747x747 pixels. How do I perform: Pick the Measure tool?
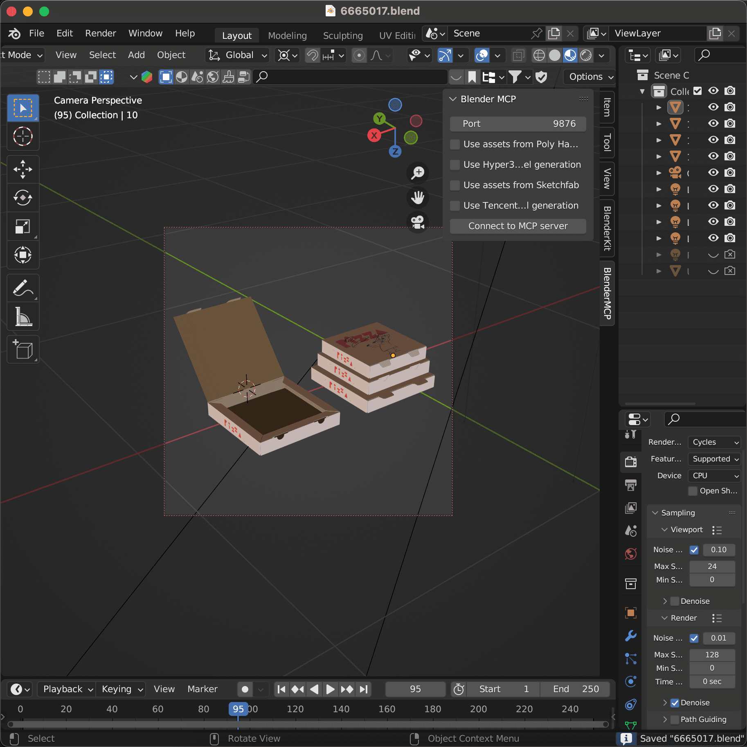[23, 316]
